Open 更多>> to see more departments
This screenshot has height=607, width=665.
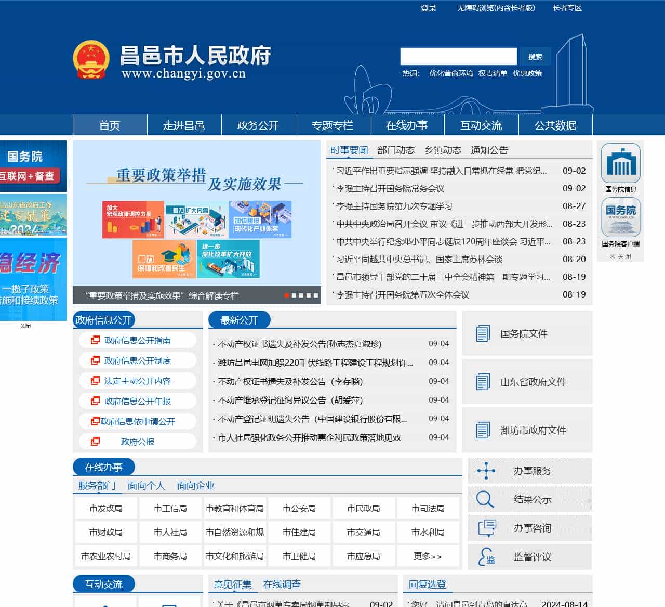pyautogui.click(x=428, y=556)
